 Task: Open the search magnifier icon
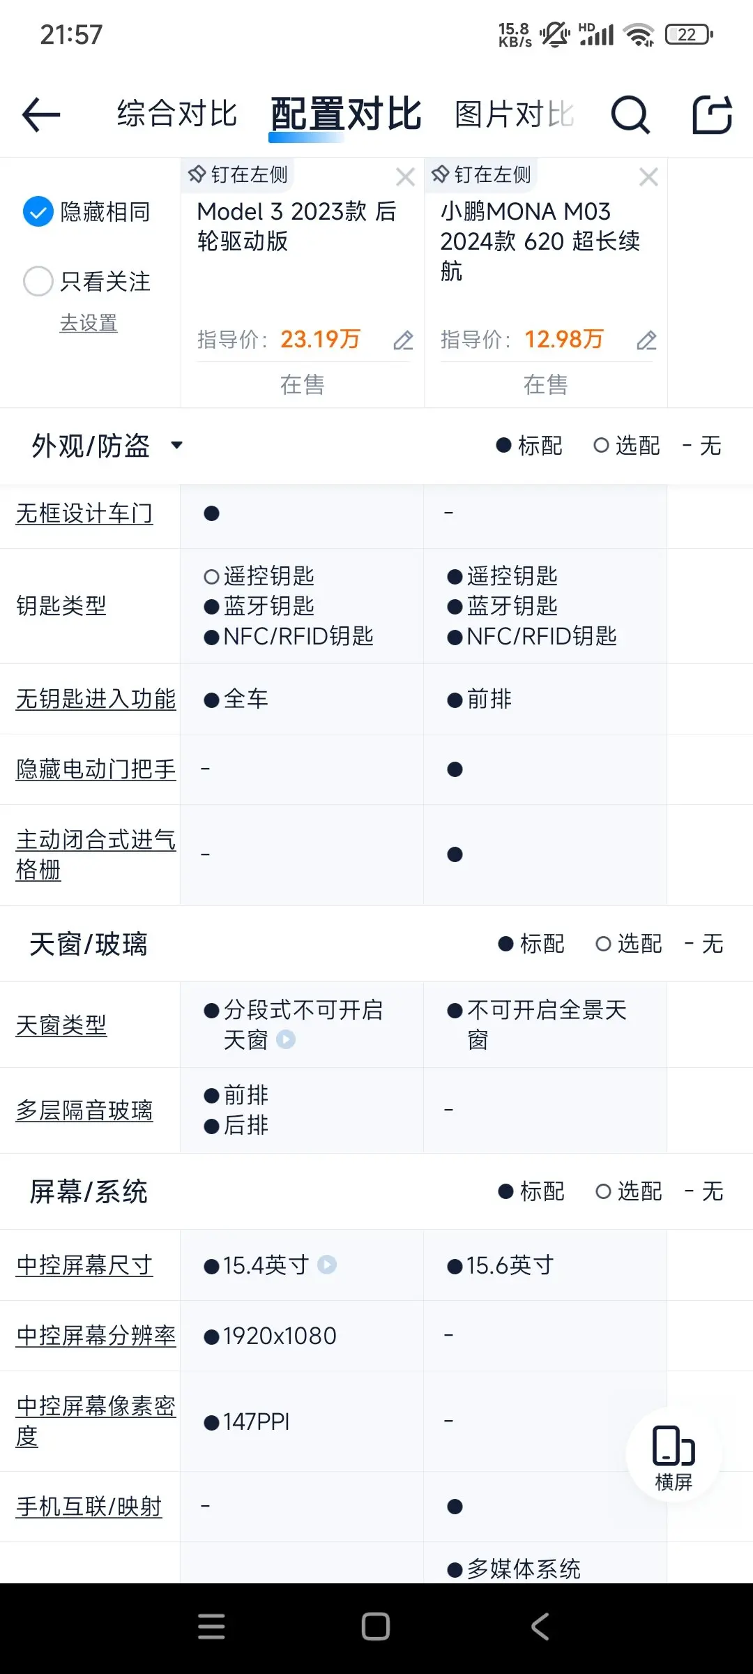click(630, 114)
